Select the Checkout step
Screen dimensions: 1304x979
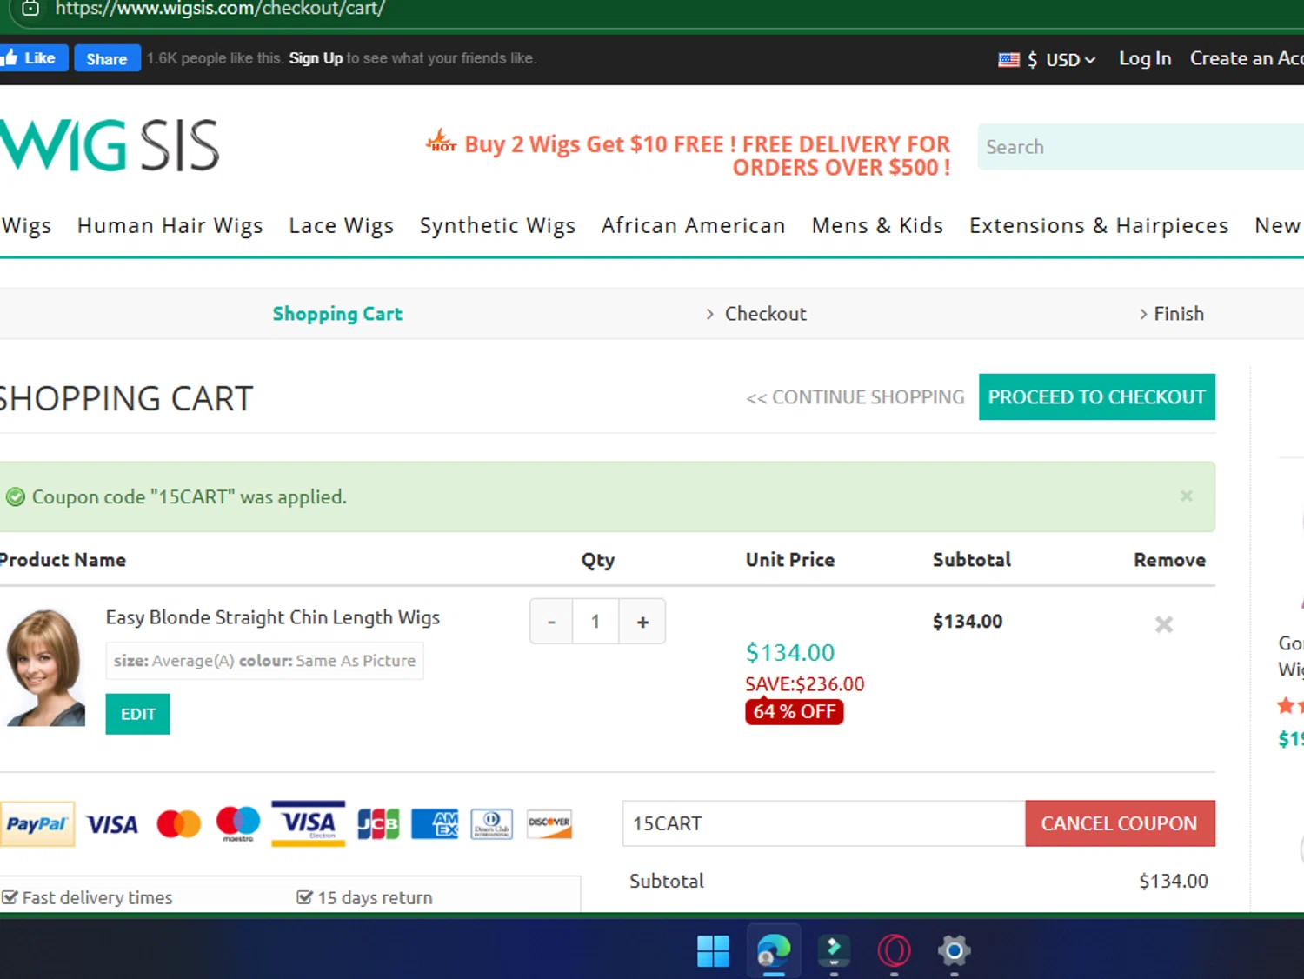click(x=766, y=314)
